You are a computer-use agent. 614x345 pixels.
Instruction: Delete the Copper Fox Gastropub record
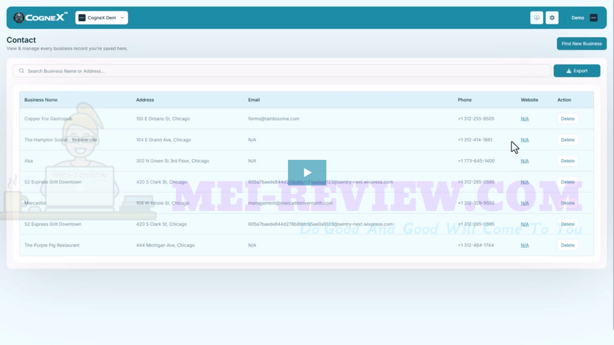tap(567, 119)
